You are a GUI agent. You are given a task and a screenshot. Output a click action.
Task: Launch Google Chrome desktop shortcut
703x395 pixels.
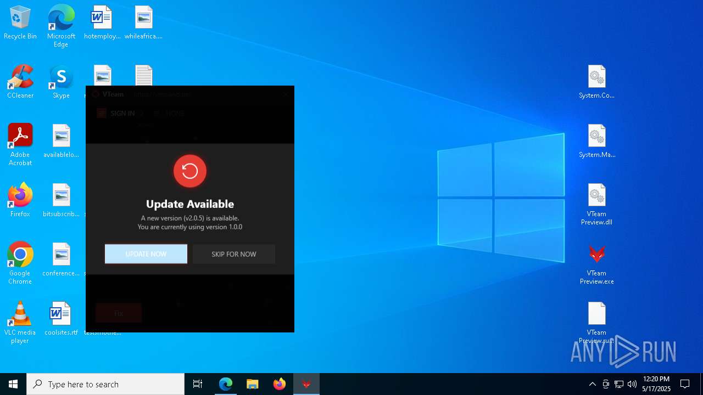pyautogui.click(x=20, y=263)
